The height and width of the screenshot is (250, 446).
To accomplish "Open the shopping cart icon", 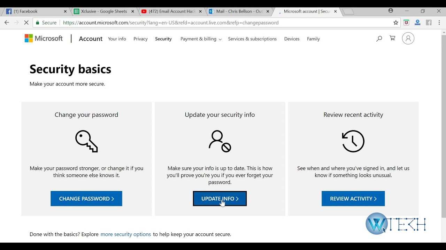I will [392, 38].
